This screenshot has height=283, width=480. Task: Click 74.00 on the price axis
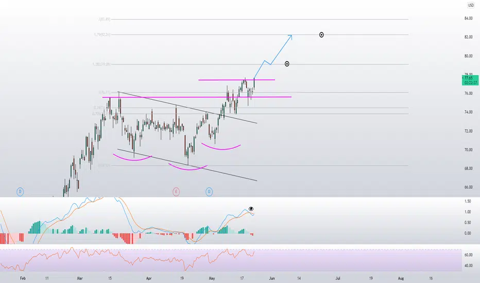(468, 112)
